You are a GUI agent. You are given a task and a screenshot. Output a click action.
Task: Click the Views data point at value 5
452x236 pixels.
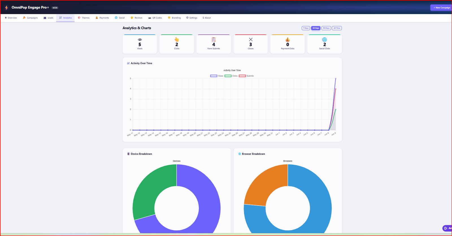click(x=336, y=78)
